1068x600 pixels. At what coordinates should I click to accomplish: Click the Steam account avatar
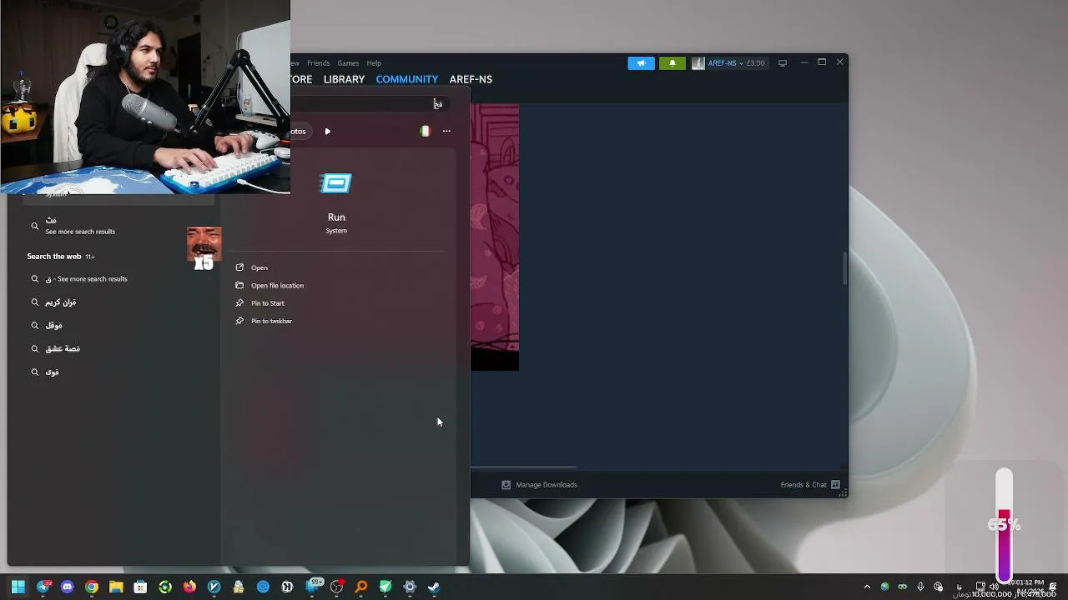coord(698,63)
